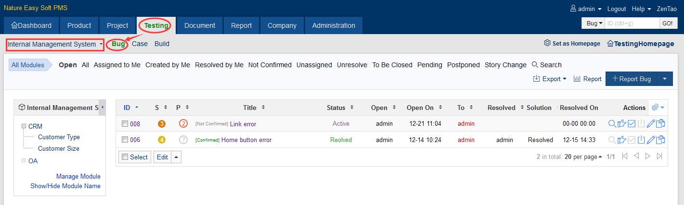Click the resolve checkmark icon for bug 008
Viewport: 684px width, 205px height.
(632, 124)
